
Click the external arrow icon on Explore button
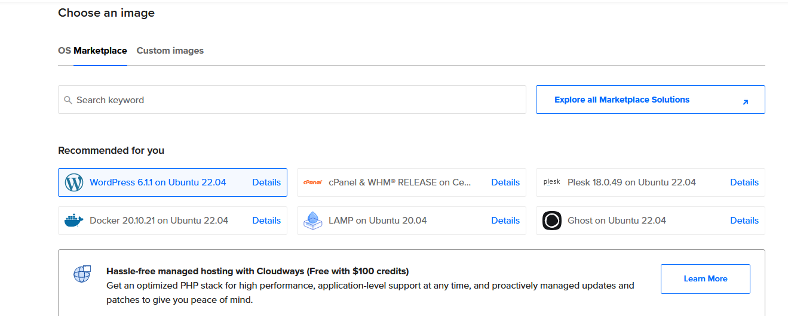(745, 102)
